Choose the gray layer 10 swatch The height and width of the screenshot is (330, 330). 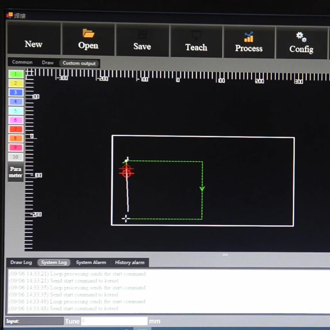(16, 157)
